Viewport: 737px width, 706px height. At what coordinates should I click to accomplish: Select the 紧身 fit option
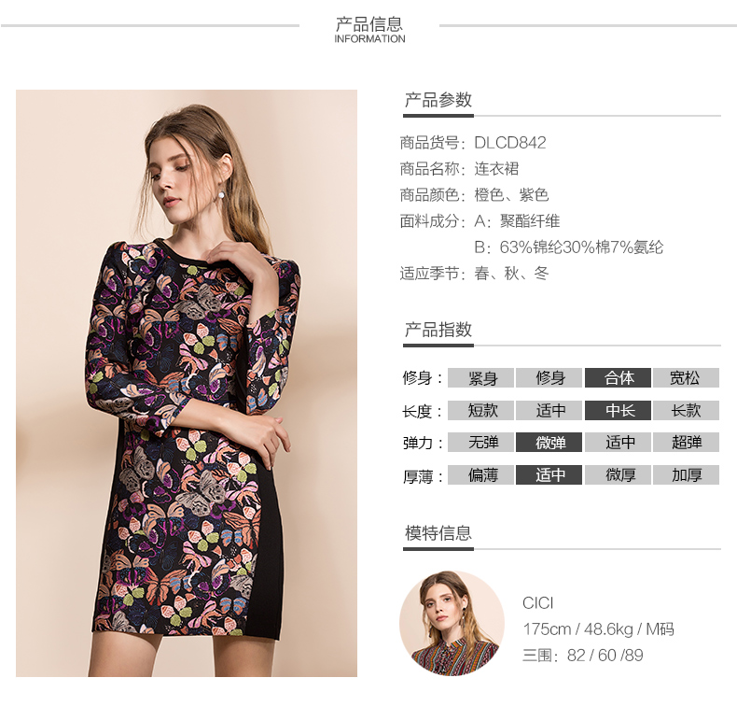(480, 377)
